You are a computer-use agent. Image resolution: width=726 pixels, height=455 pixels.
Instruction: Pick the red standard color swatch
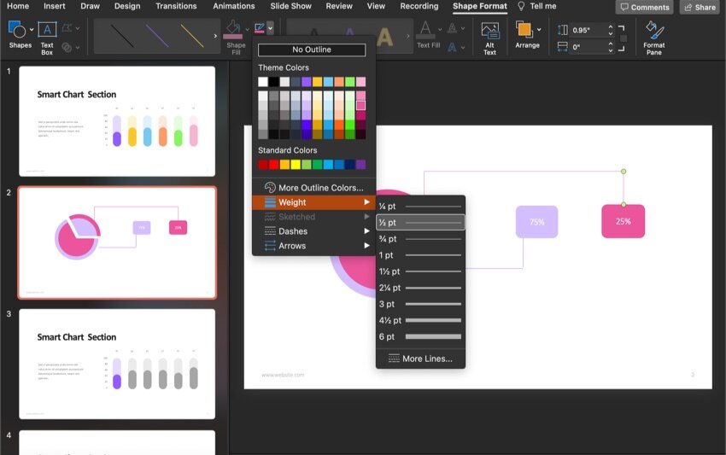tap(263, 164)
